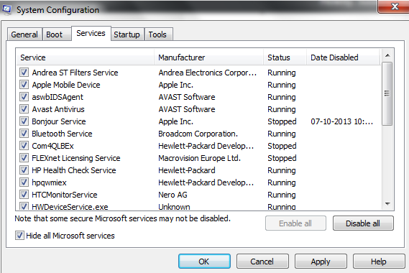This screenshot has height=273, width=409.
Task: Select the Bonjour Service row name
Action: [59, 121]
